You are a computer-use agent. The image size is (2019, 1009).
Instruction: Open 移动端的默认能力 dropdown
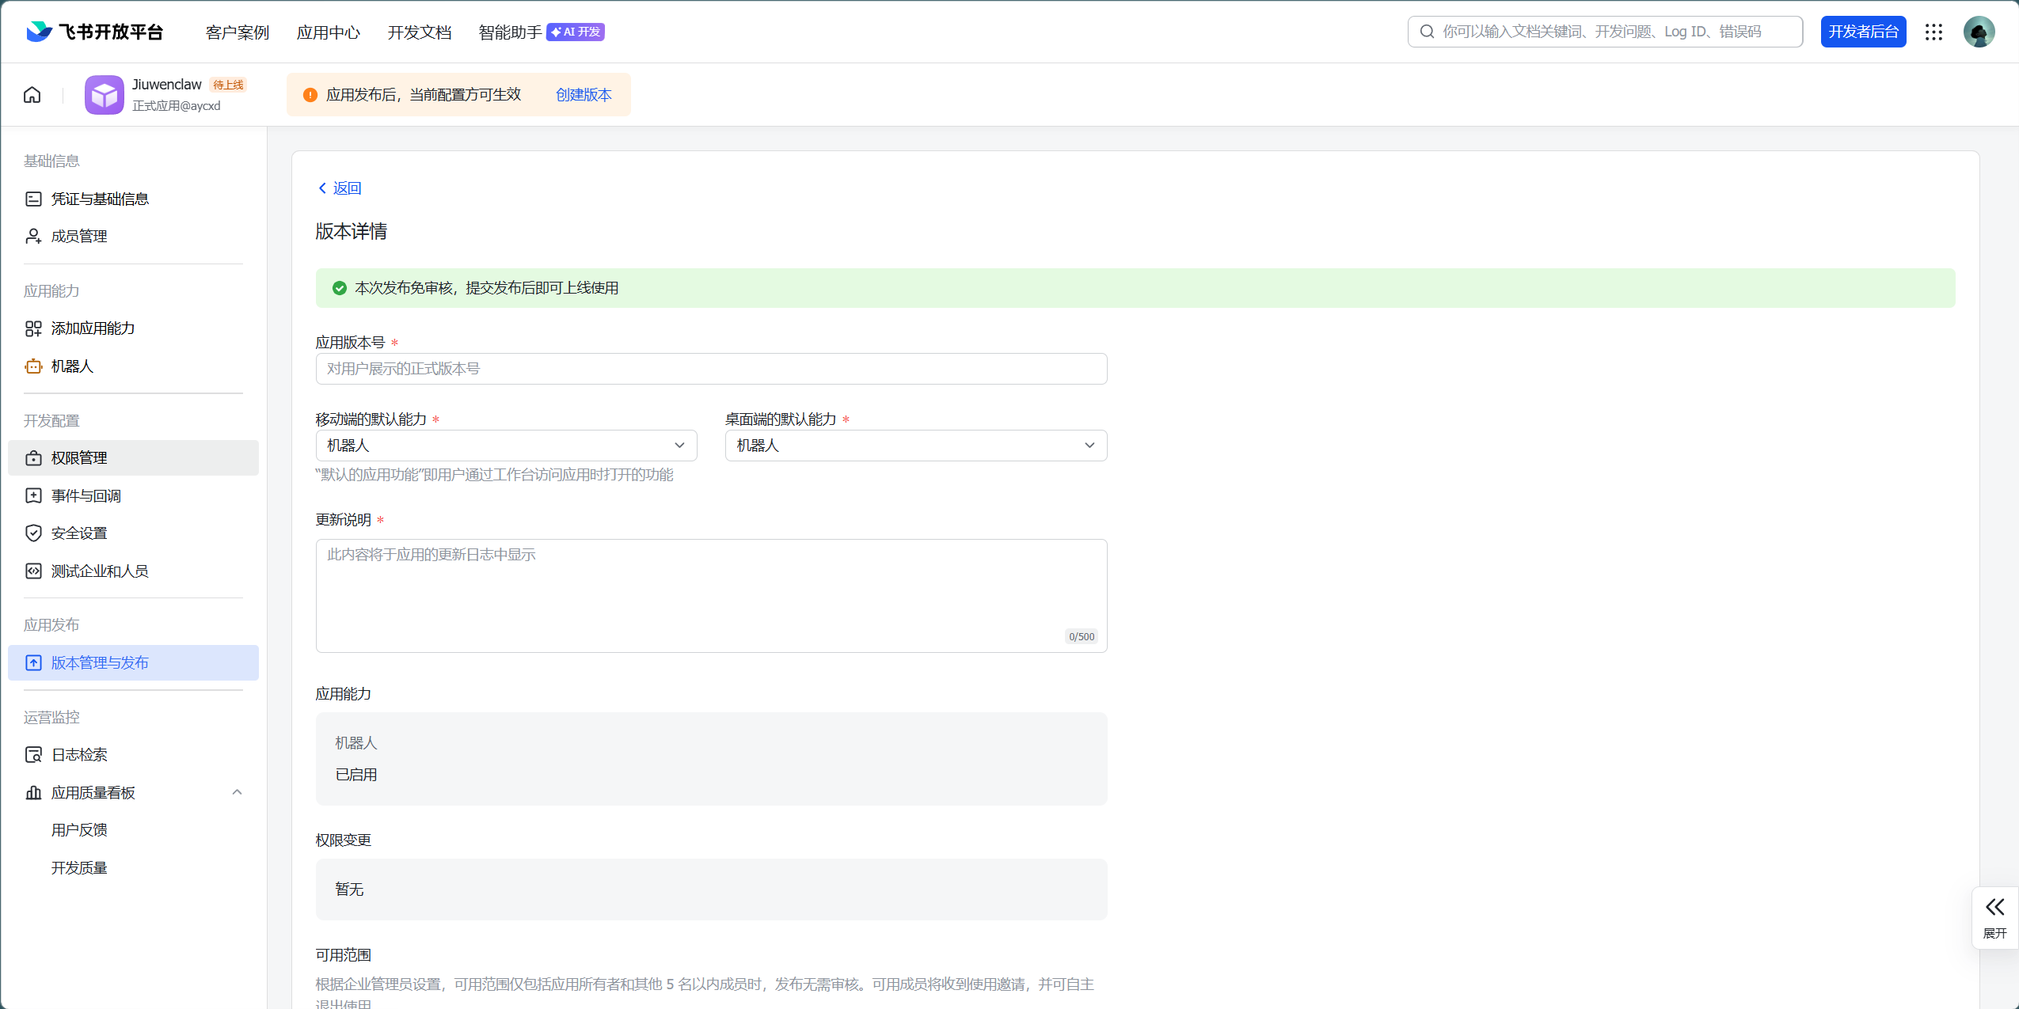506,446
